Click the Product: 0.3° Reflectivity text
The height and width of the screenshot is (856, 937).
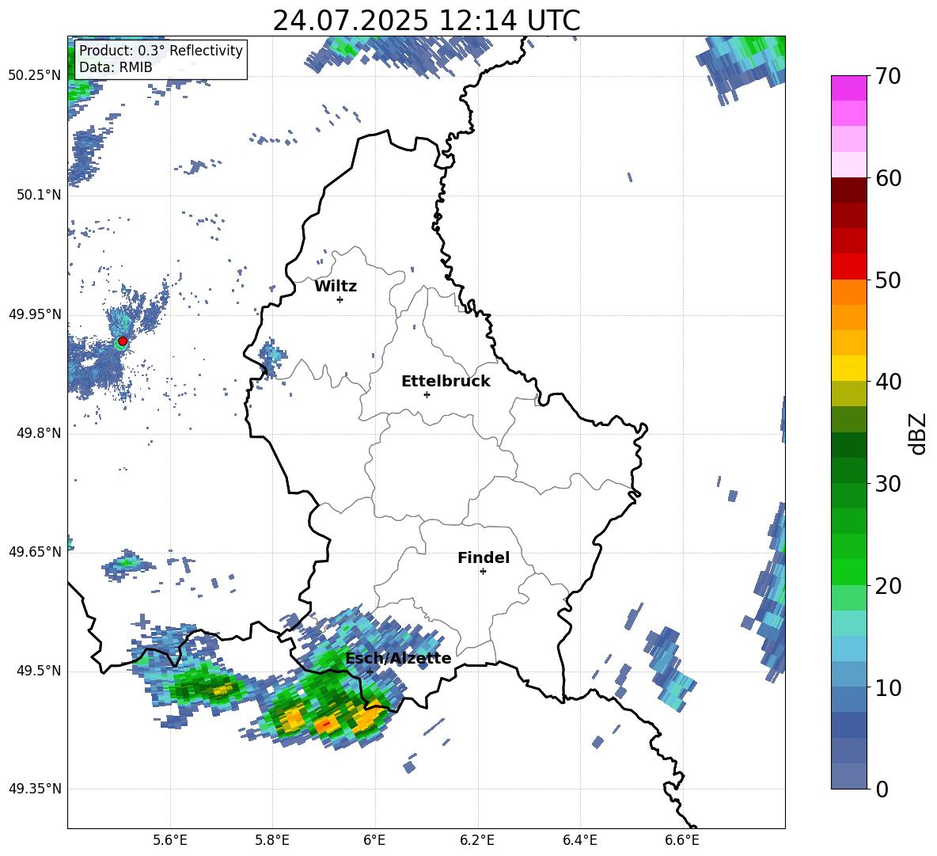coord(161,51)
